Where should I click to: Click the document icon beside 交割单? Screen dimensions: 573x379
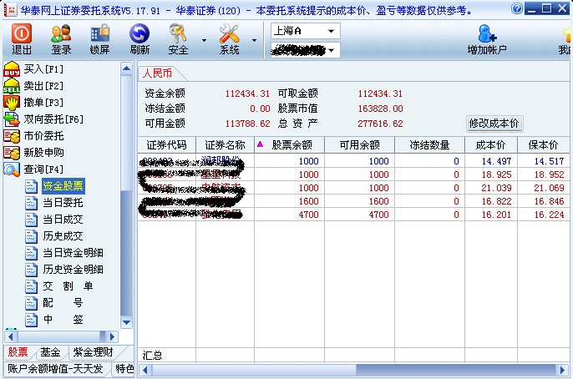[31, 286]
